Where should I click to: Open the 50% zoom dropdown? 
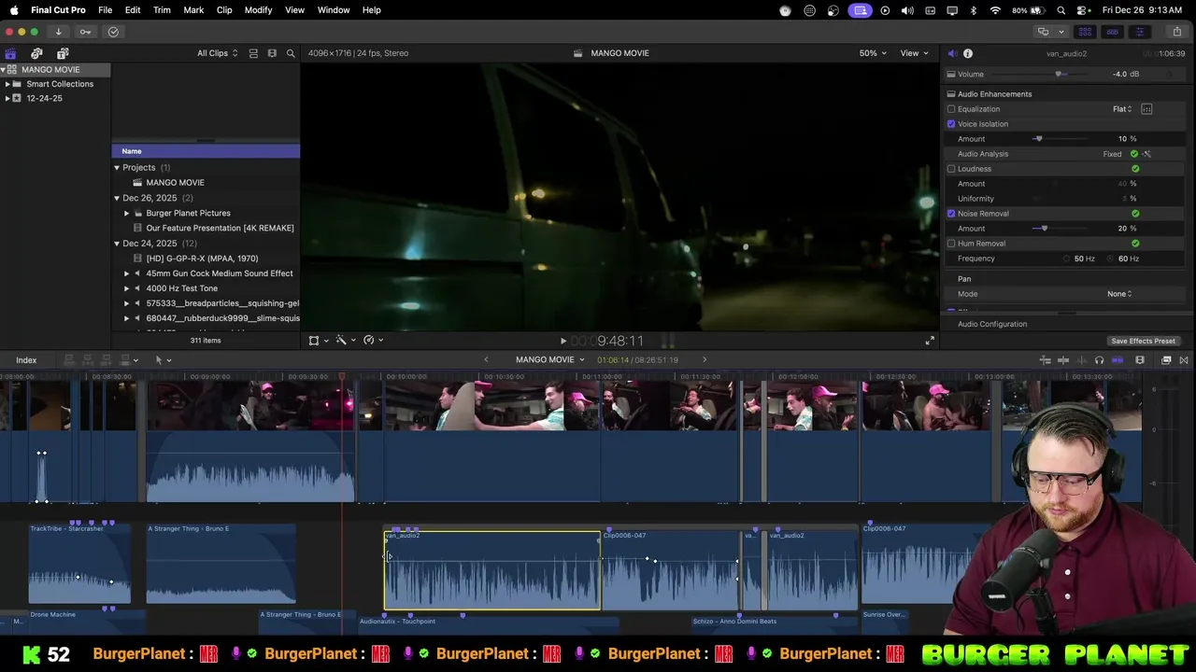tap(874, 53)
